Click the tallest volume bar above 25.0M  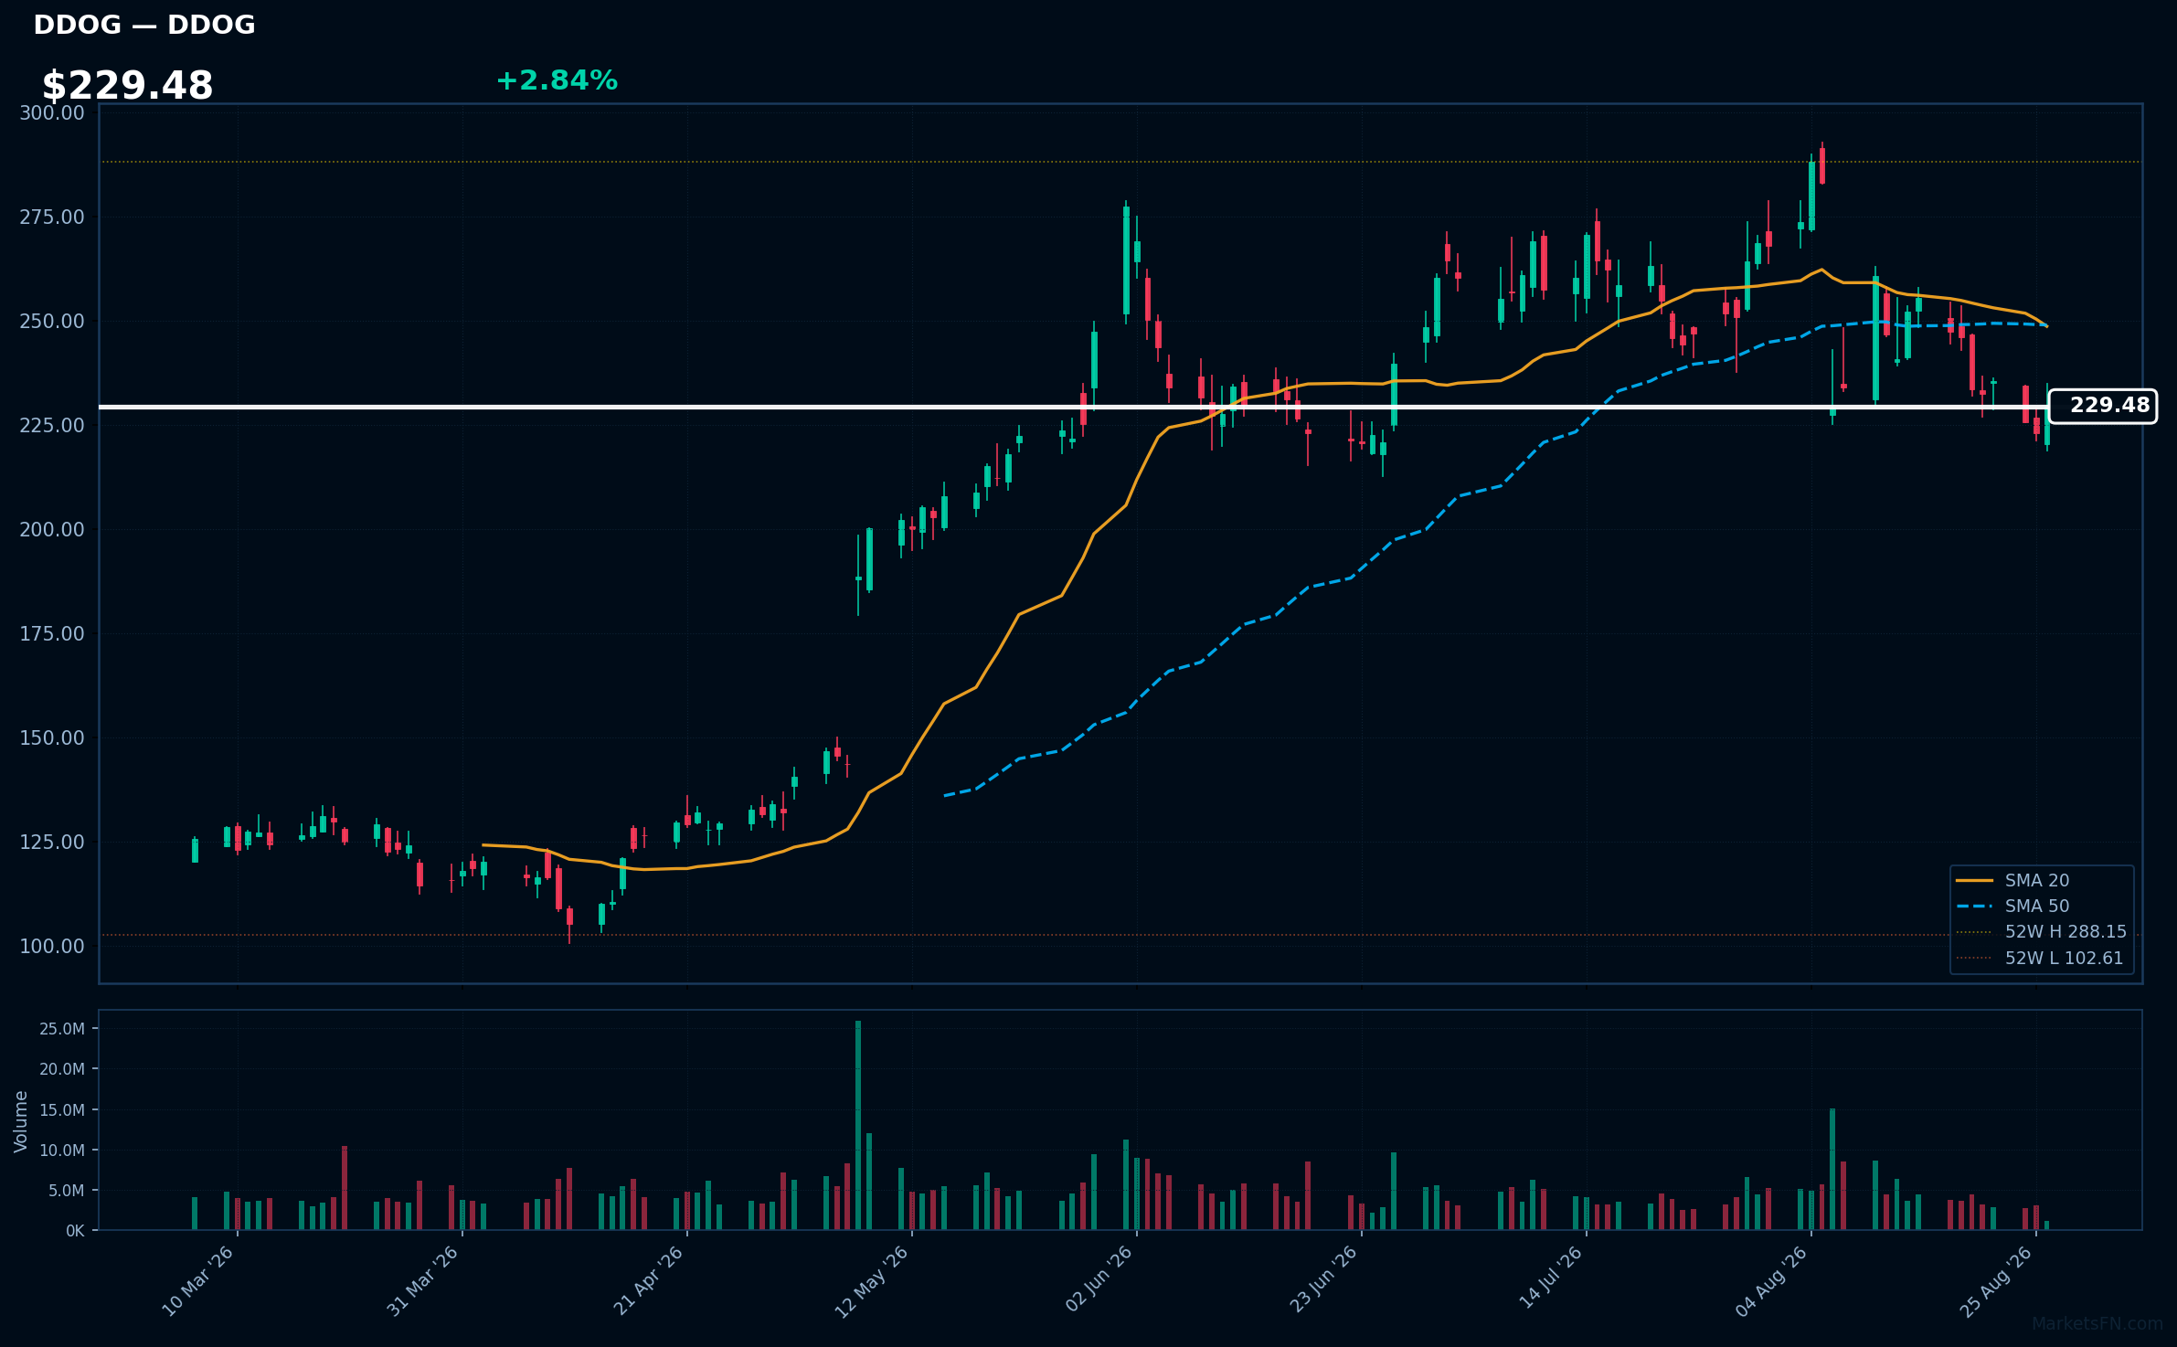pos(858,1125)
